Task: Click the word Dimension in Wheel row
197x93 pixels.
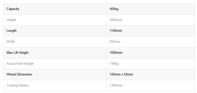Action: click(x=24, y=74)
